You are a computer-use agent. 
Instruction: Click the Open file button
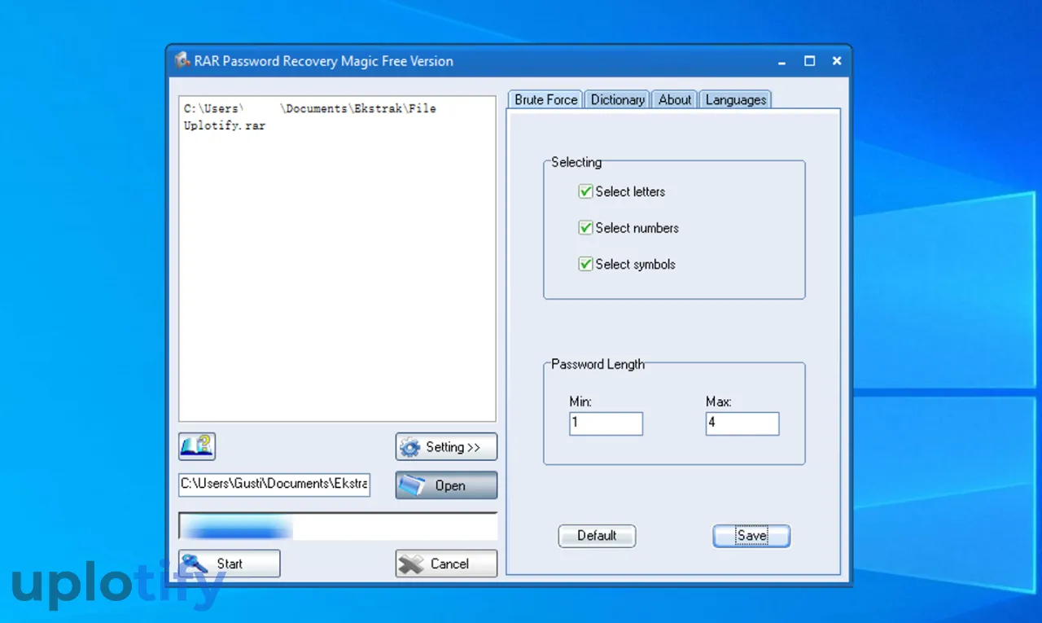(446, 485)
